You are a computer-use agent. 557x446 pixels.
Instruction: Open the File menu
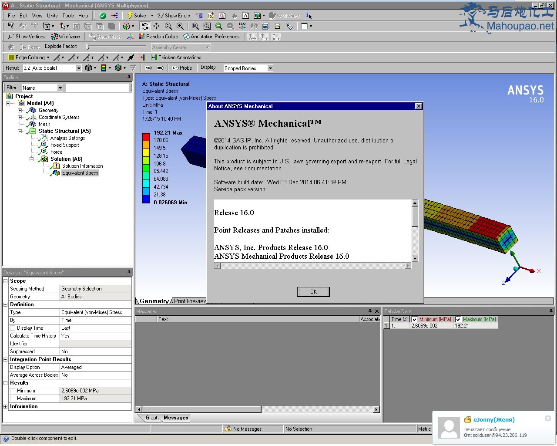(x=11, y=16)
